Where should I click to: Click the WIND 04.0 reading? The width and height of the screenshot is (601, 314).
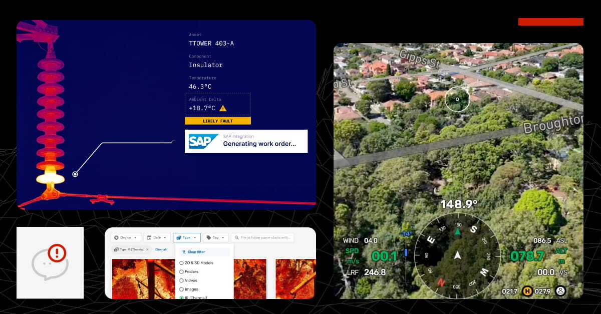pyautogui.click(x=361, y=241)
